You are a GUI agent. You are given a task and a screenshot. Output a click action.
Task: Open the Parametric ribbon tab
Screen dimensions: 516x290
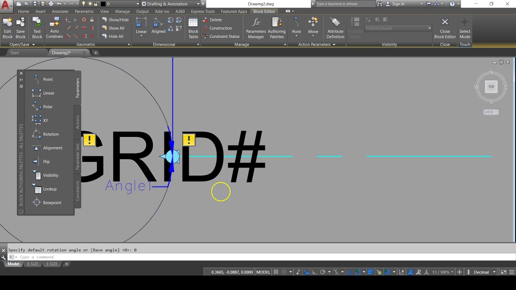tap(84, 11)
